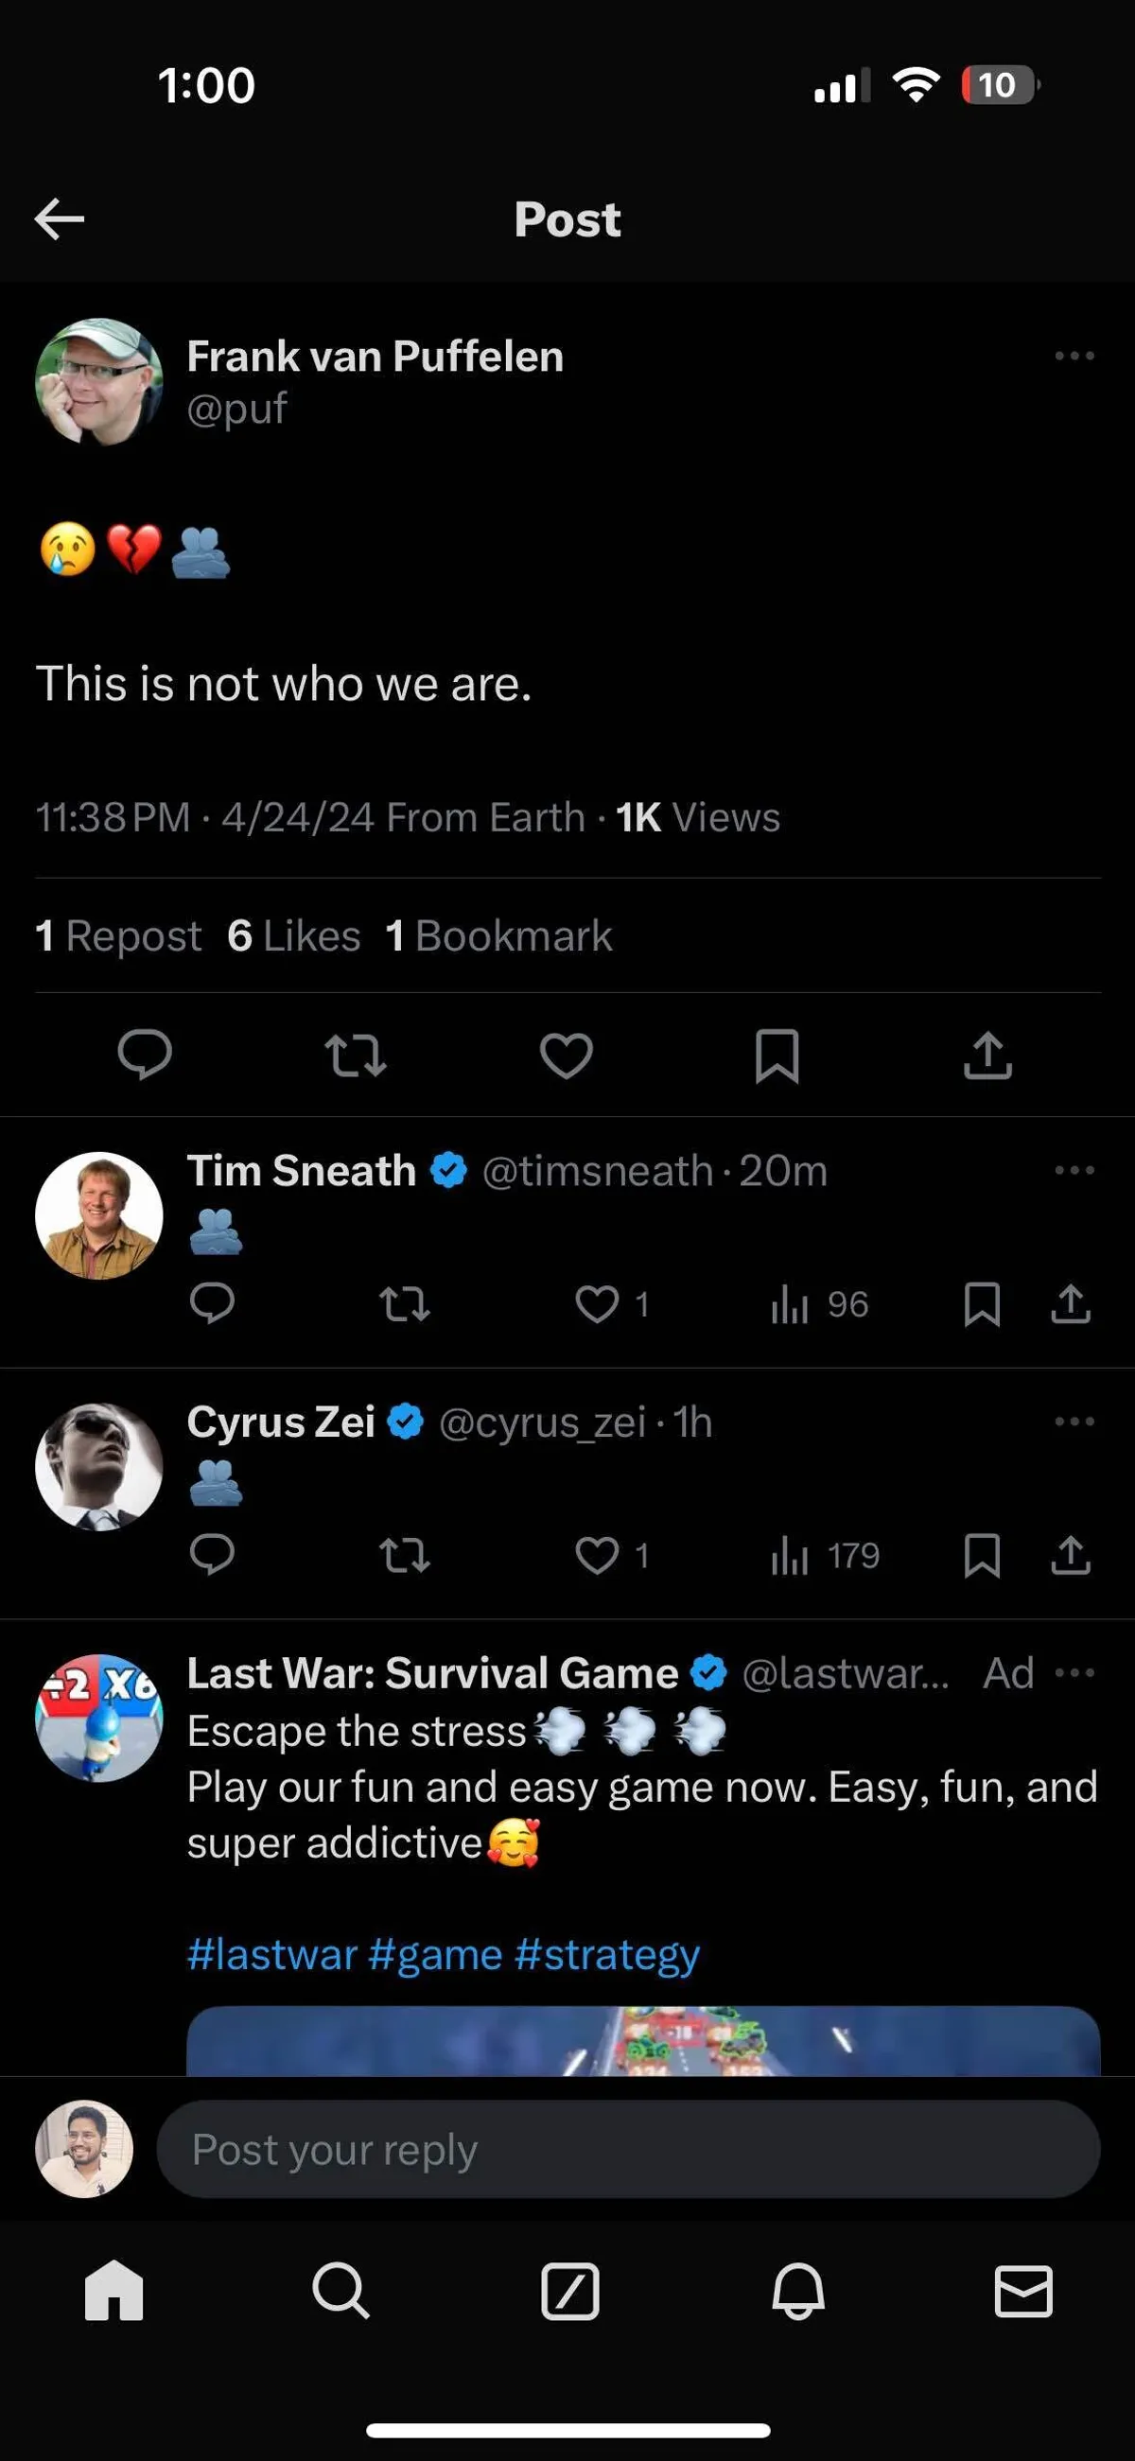The height and width of the screenshot is (2461, 1135).
Task: Open the Messages envelope tab
Action: [1023, 2291]
